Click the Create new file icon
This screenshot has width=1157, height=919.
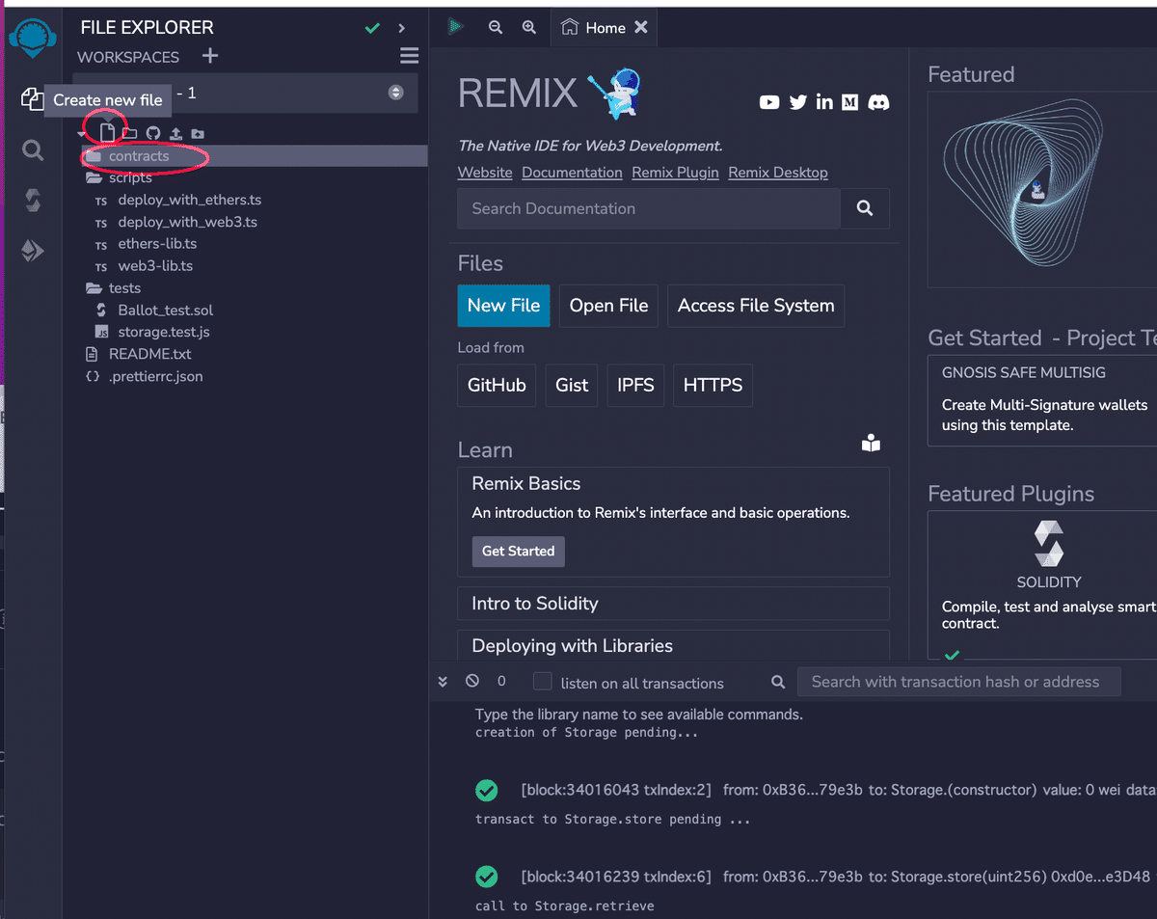108,133
